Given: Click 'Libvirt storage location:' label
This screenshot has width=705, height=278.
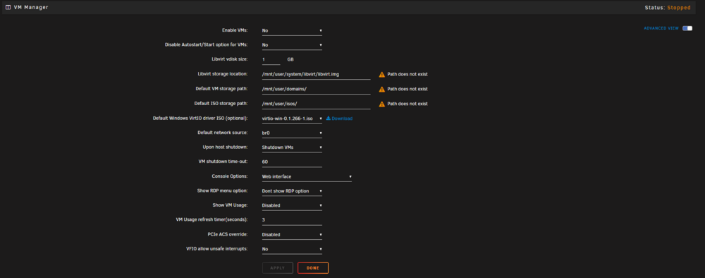Looking at the screenshot, I should 223,73.
